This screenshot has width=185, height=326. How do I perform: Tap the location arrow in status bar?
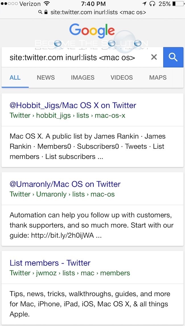(145, 4)
